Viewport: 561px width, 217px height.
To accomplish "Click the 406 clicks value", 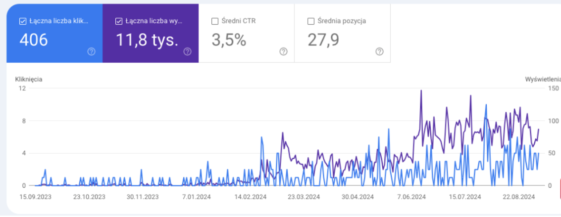I will (x=34, y=40).
